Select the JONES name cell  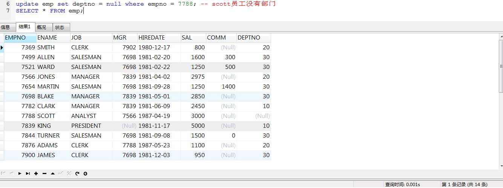[53, 77]
